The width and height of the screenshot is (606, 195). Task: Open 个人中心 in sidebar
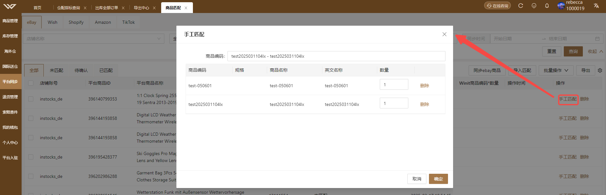[10, 143]
